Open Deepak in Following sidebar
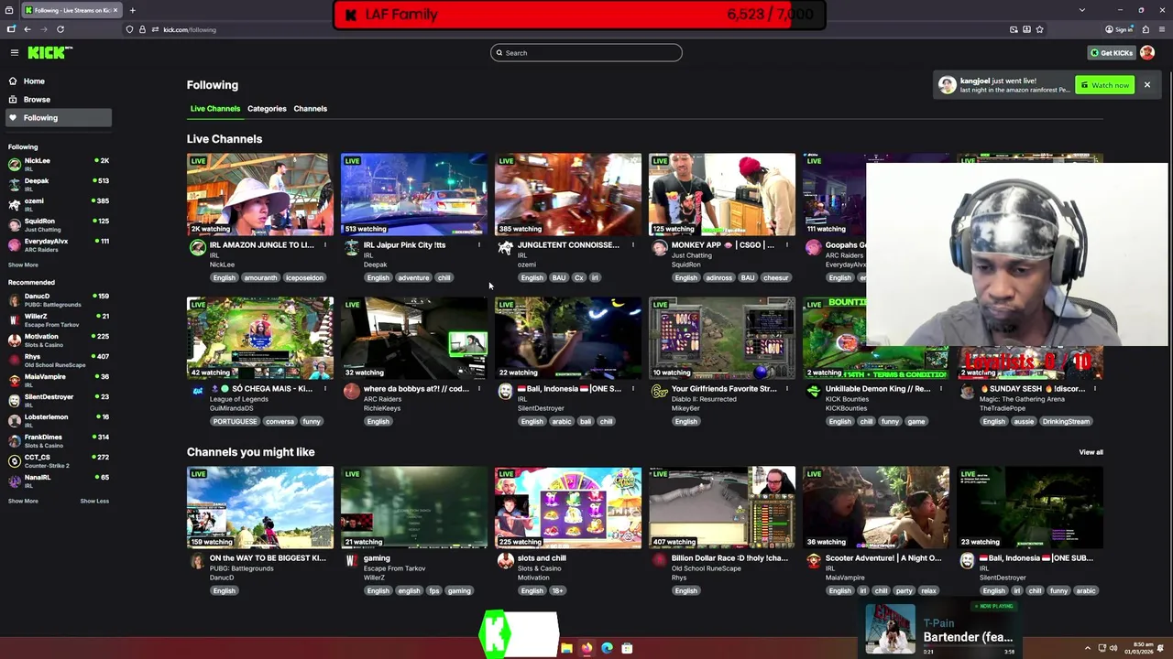Image resolution: width=1173 pixels, height=659 pixels. click(x=58, y=185)
